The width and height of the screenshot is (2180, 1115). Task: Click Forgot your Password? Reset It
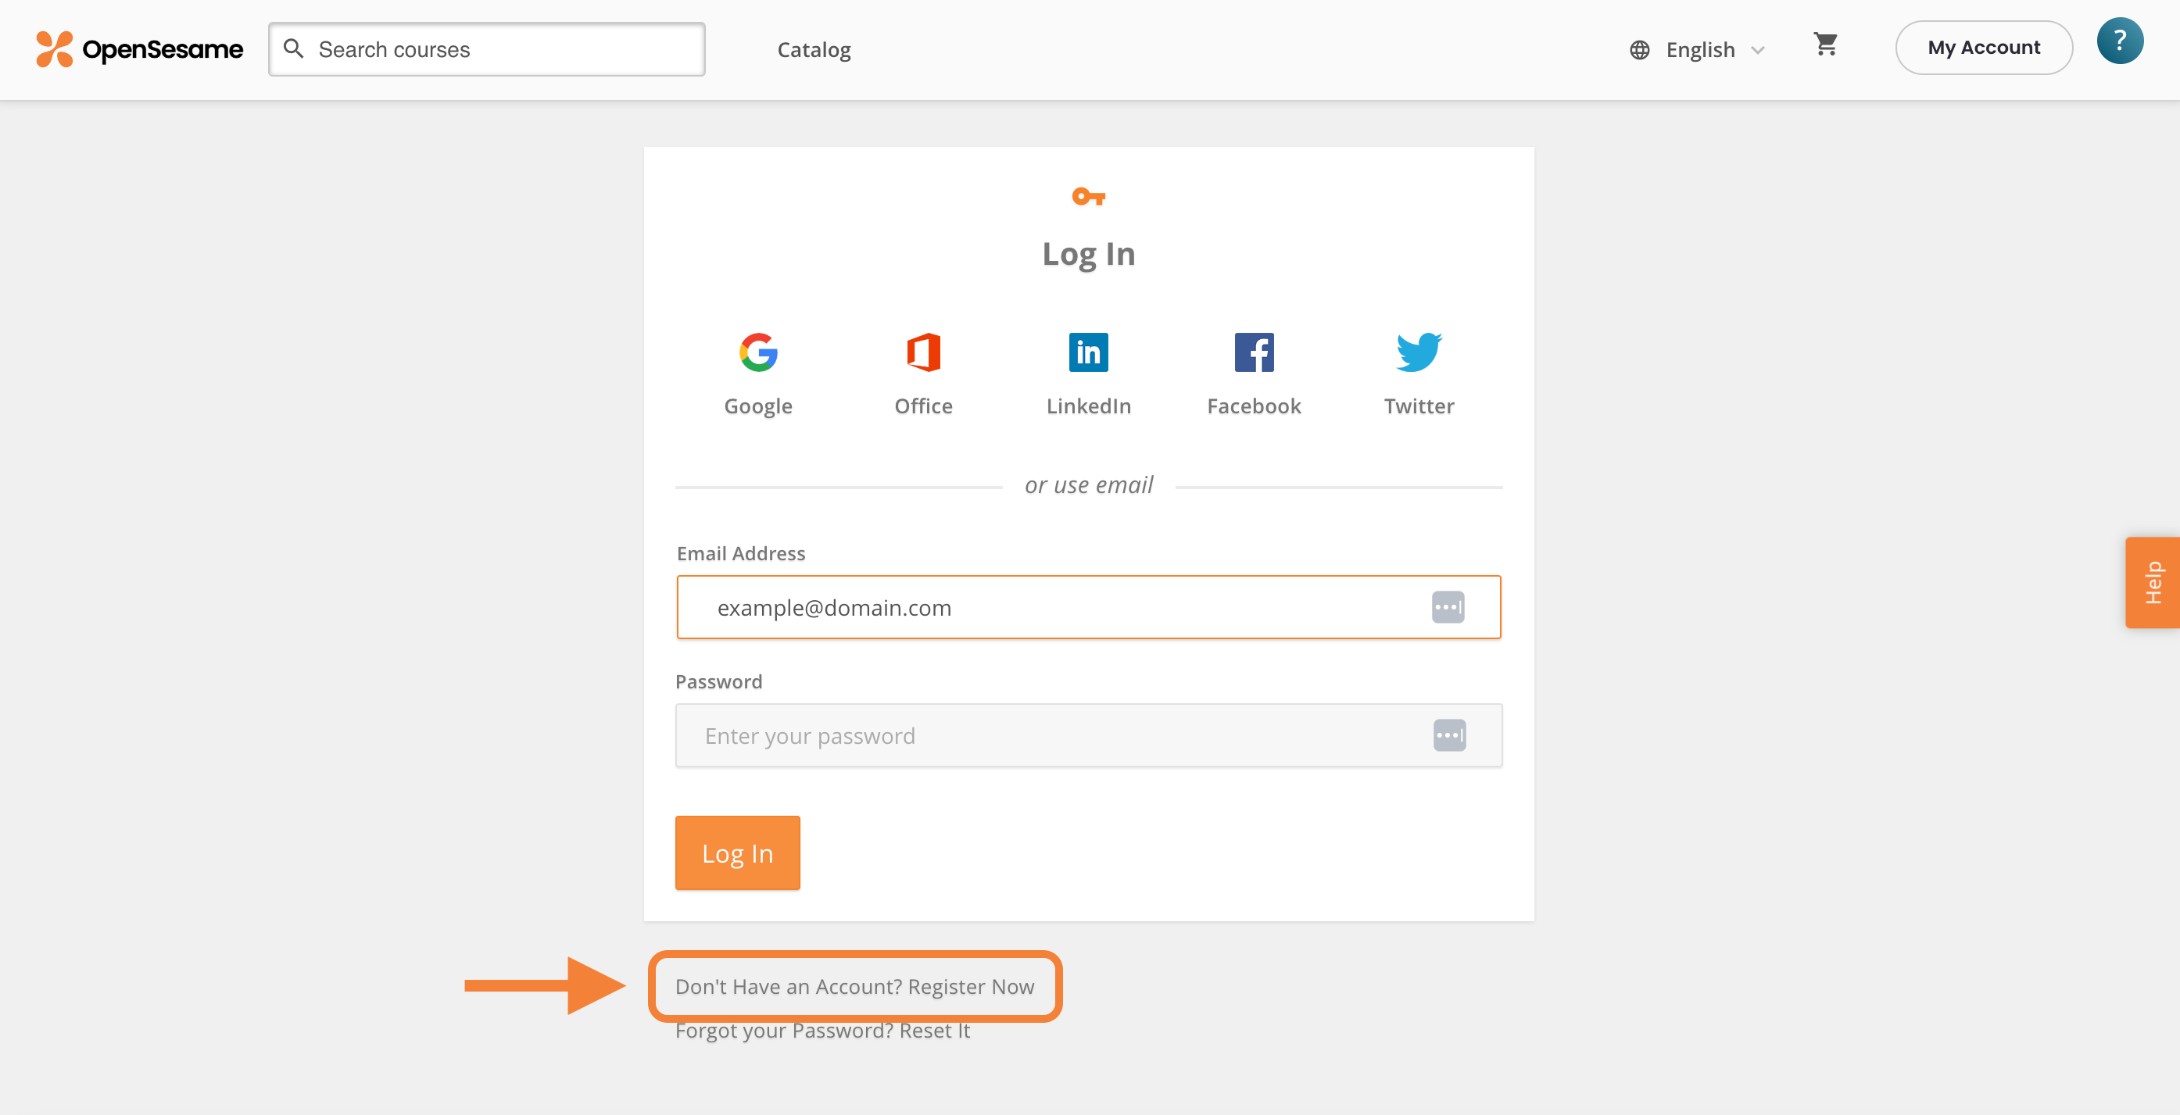(822, 1031)
